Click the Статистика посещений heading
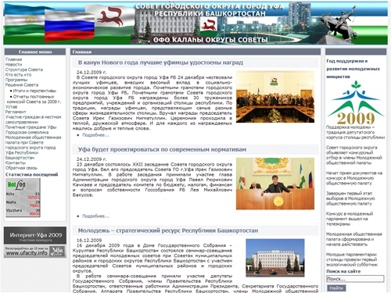 31,174
